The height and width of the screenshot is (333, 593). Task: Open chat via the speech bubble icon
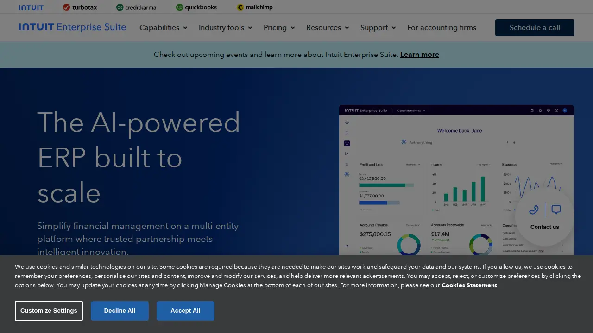(556, 210)
